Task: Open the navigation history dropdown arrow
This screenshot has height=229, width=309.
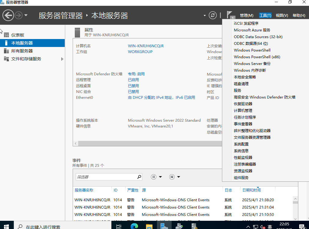Action: [26, 15]
